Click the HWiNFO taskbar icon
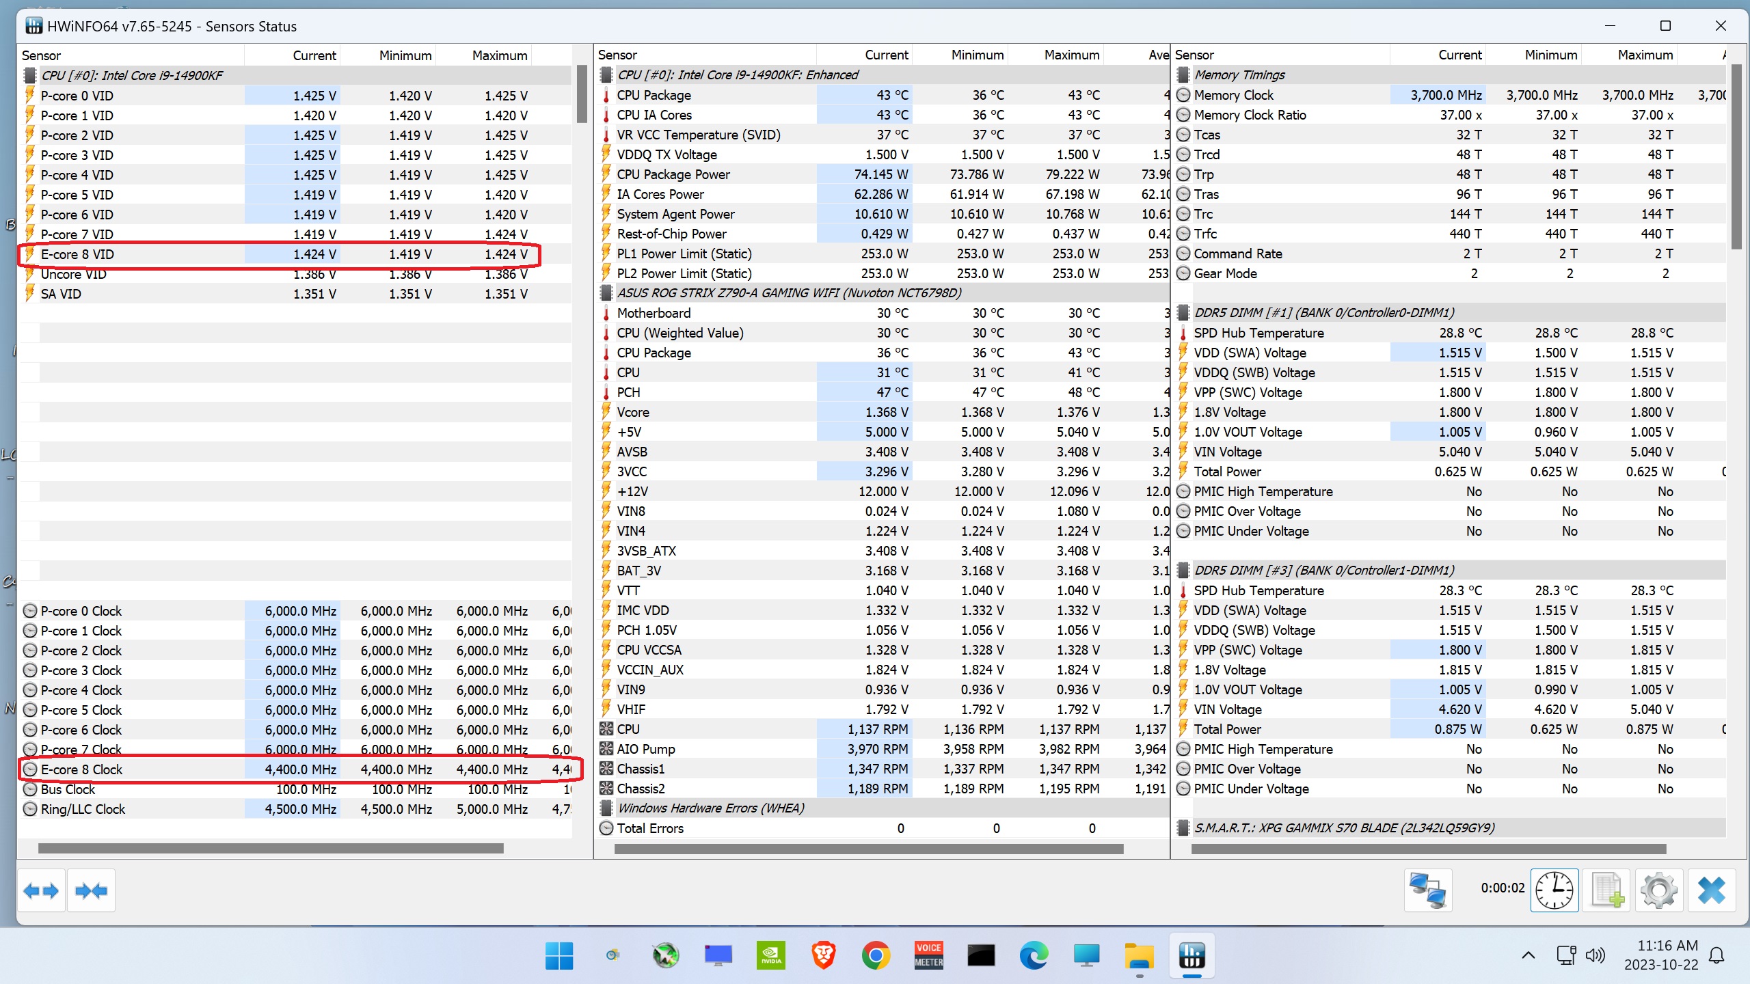 pos(1192,955)
